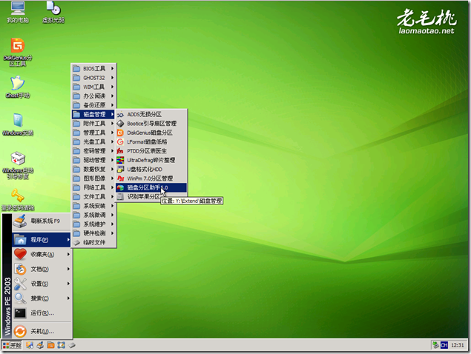Click the 虚拟光驱 desktop icon

click(52, 9)
